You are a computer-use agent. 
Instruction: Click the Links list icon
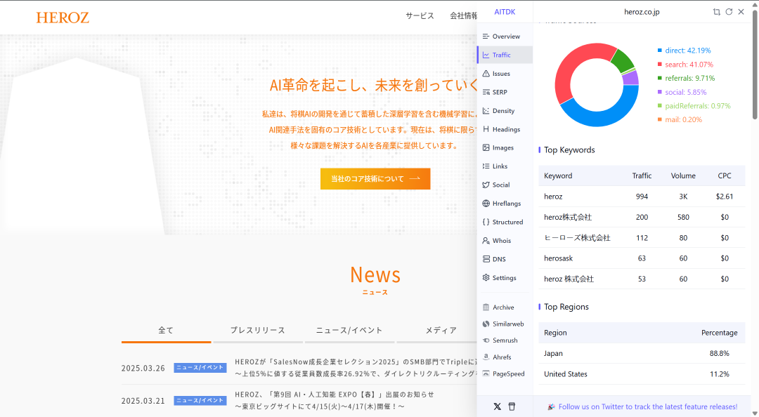click(x=486, y=166)
